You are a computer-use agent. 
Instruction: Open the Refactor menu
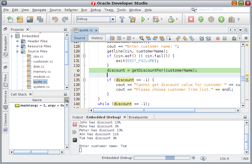click(71, 10)
